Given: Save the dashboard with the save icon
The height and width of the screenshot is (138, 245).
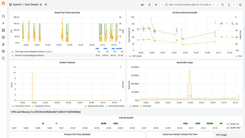Looking at the screenshot, I should [x=149, y=5].
